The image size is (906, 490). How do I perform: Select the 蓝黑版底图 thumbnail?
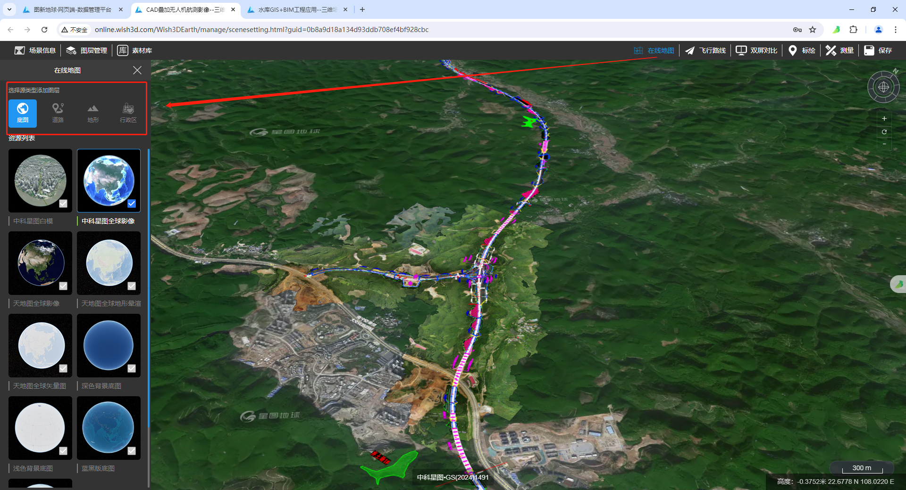point(109,428)
